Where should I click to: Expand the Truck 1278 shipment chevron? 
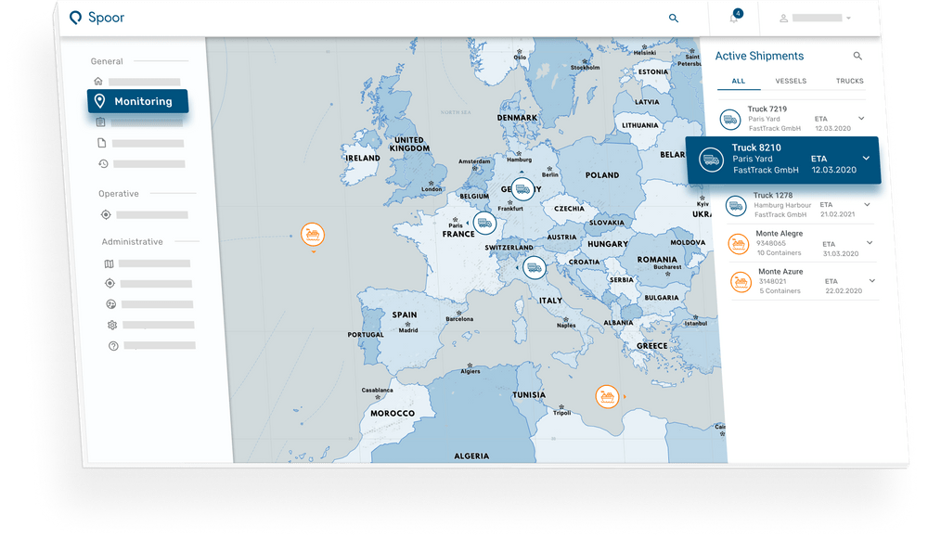[x=867, y=205]
